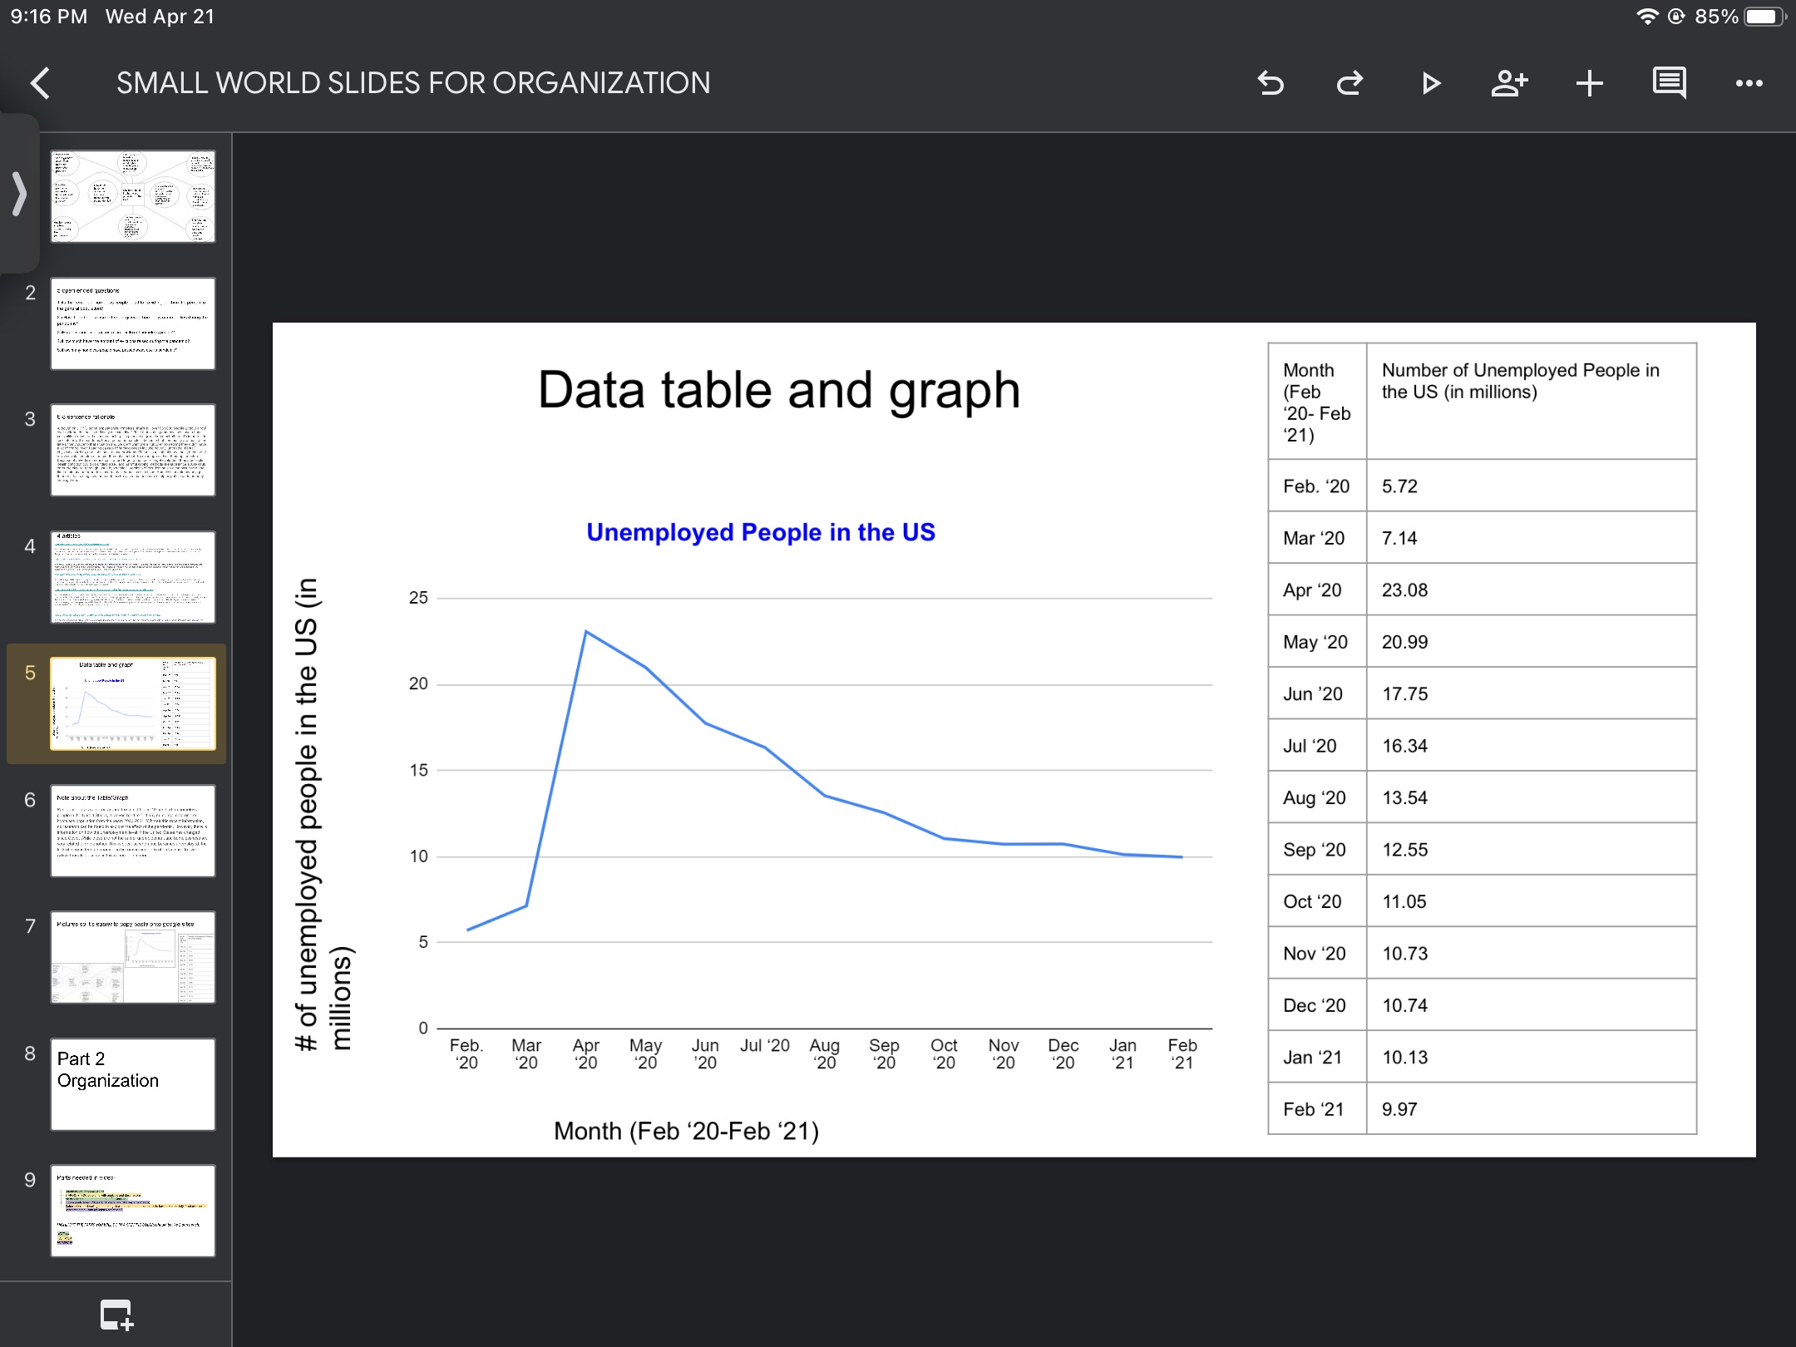
Task: Undo the last edit
Action: click(1271, 83)
